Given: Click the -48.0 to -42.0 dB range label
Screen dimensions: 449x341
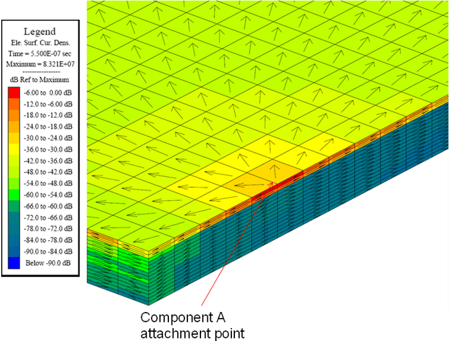Looking at the screenshot, I should coord(49,173).
